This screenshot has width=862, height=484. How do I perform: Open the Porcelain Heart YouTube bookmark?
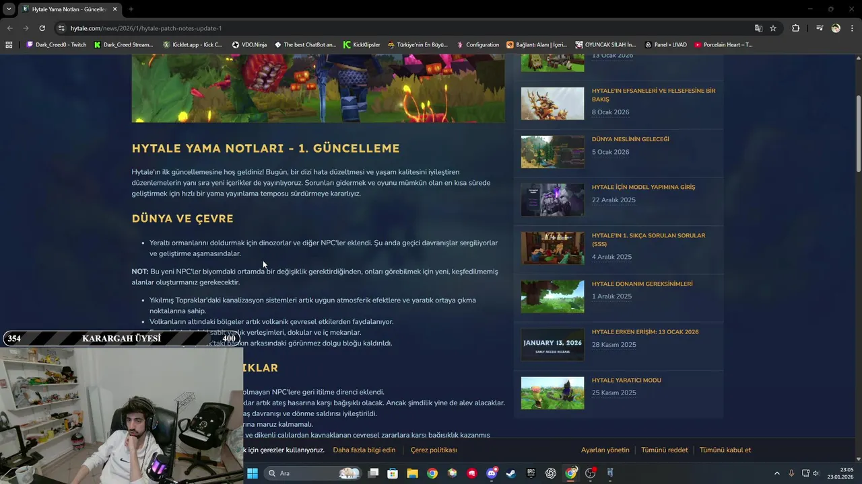tap(723, 44)
